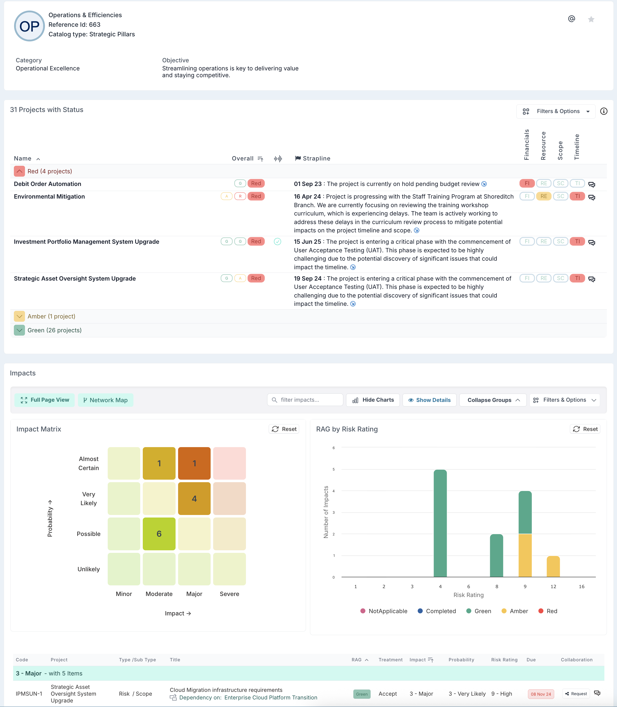Mark pillar as favorite with star
The width and height of the screenshot is (617, 707).
click(x=591, y=19)
